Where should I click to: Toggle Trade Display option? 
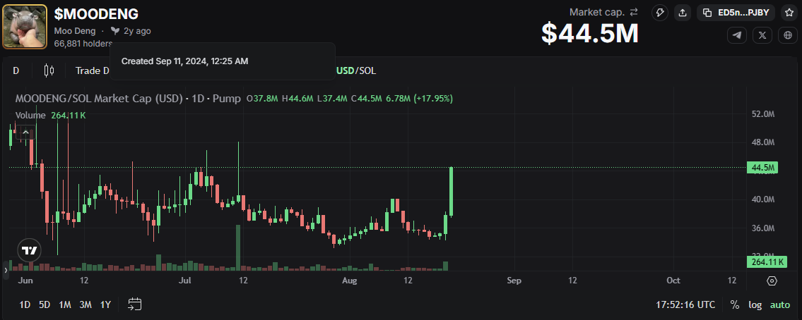93,70
